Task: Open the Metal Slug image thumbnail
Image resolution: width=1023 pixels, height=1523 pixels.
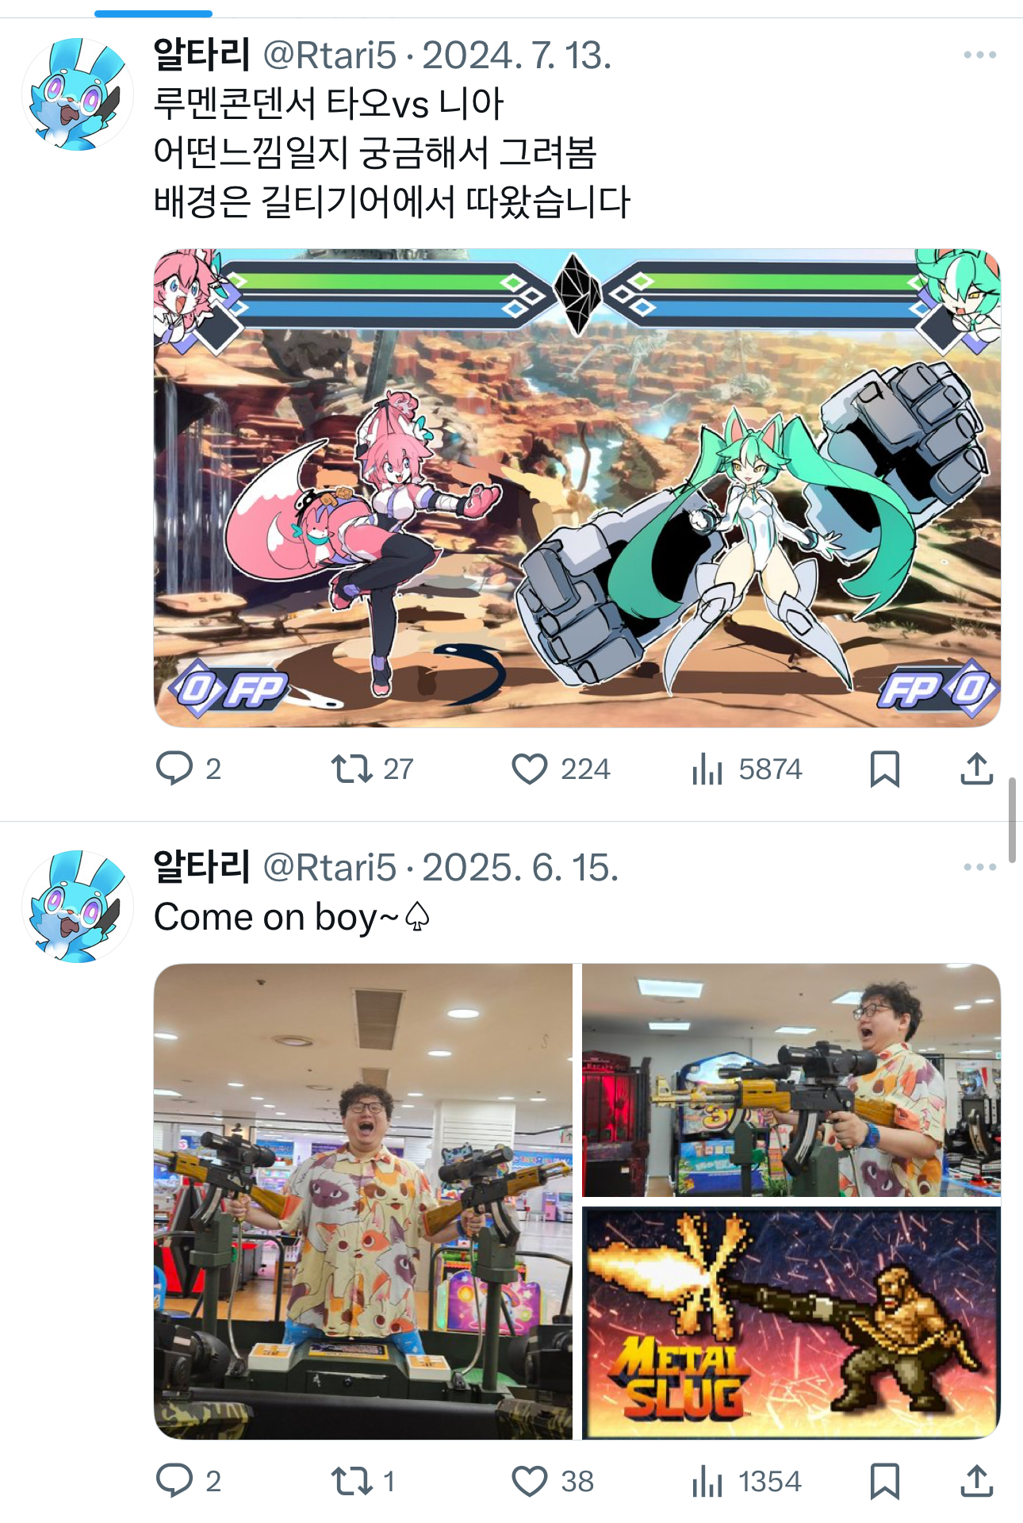Action: [791, 1323]
